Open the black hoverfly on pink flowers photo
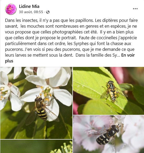The height and width of the screenshot is (153, 144). pos(108,134)
